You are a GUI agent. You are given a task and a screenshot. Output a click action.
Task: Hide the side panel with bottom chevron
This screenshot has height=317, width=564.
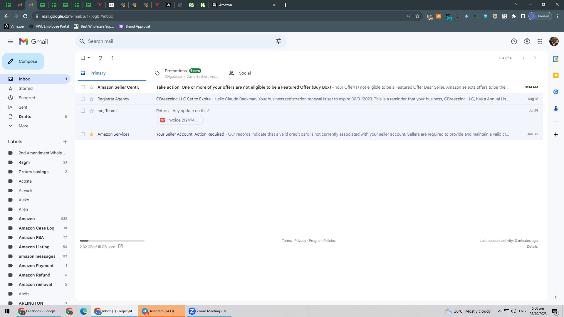pos(556,297)
